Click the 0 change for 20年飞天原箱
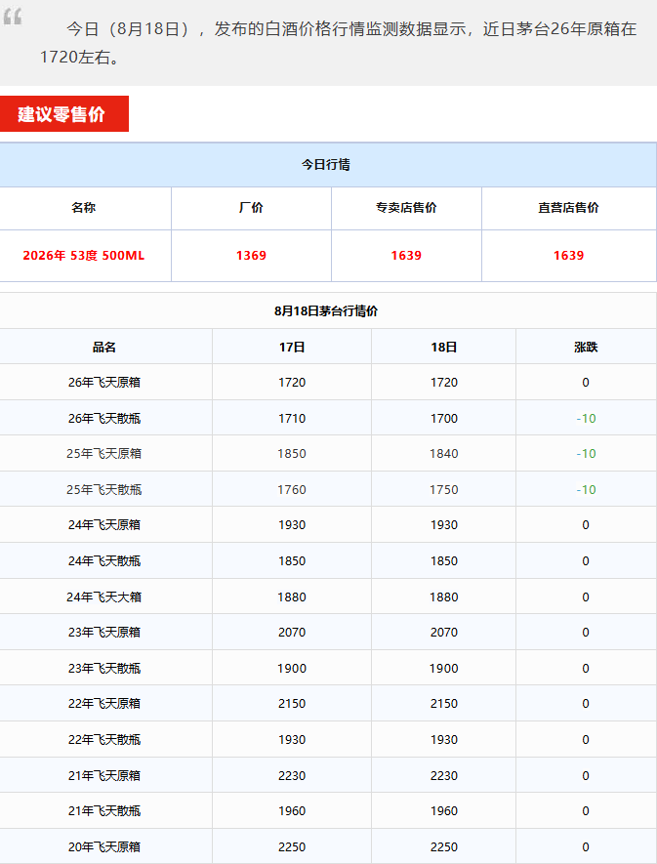The height and width of the screenshot is (864, 657). (x=586, y=847)
